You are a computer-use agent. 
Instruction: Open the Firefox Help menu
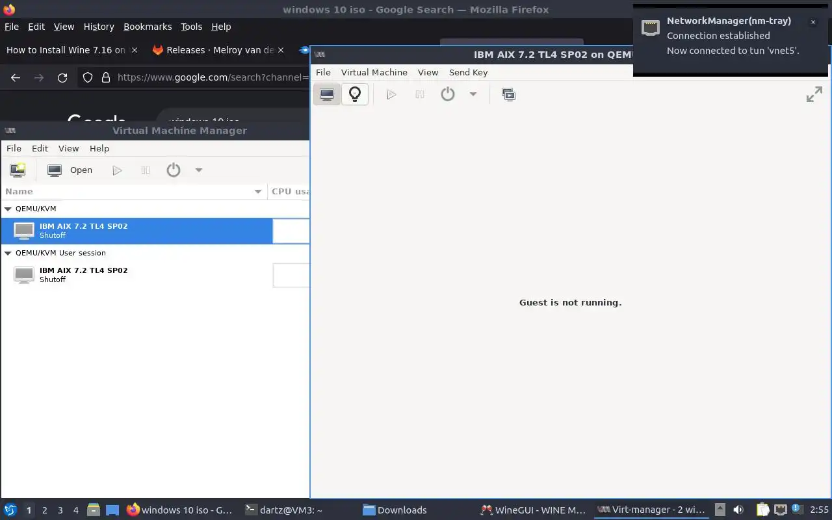(x=221, y=27)
